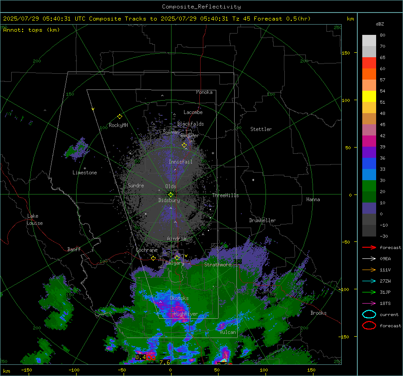The height and width of the screenshot is (376, 403).
Task: Click the white plus marker east of ThreeHills
Action: coord(253,180)
